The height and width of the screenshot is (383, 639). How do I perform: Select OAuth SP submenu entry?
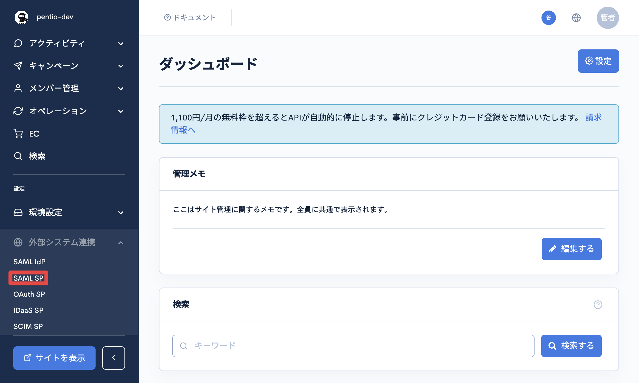tap(29, 294)
